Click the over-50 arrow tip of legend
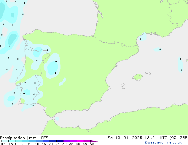188x145 pixels. coord(94,141)
